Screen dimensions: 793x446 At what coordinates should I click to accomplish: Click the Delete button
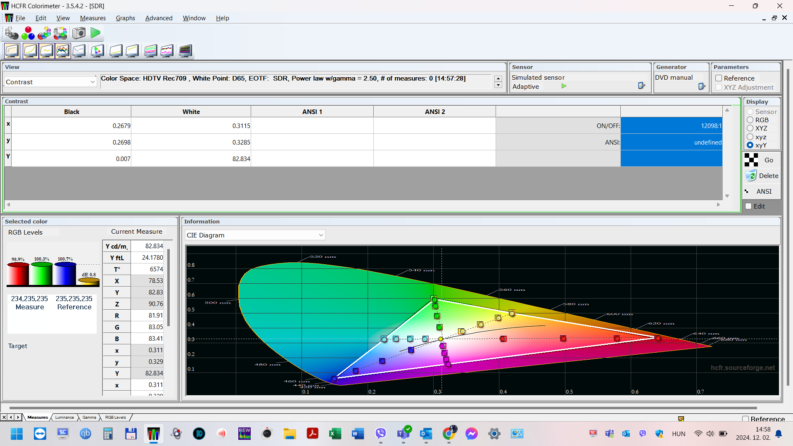(762, 176)
